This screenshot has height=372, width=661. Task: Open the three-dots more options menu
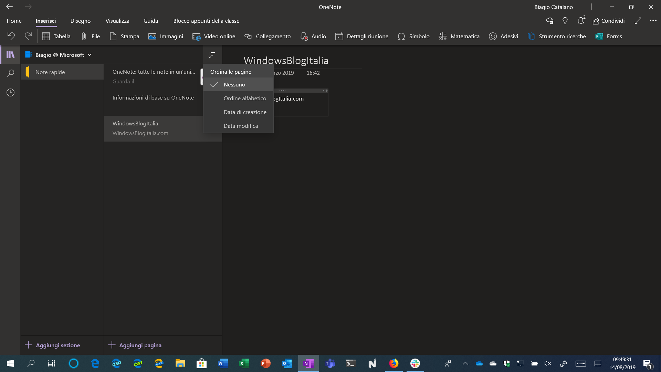pos(653,21)
